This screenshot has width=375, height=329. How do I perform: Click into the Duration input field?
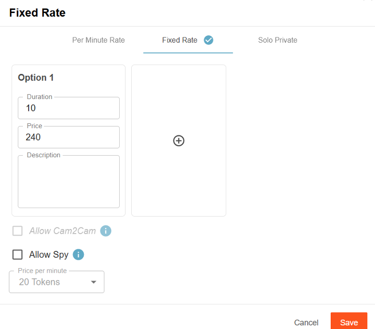pos(69,108)
